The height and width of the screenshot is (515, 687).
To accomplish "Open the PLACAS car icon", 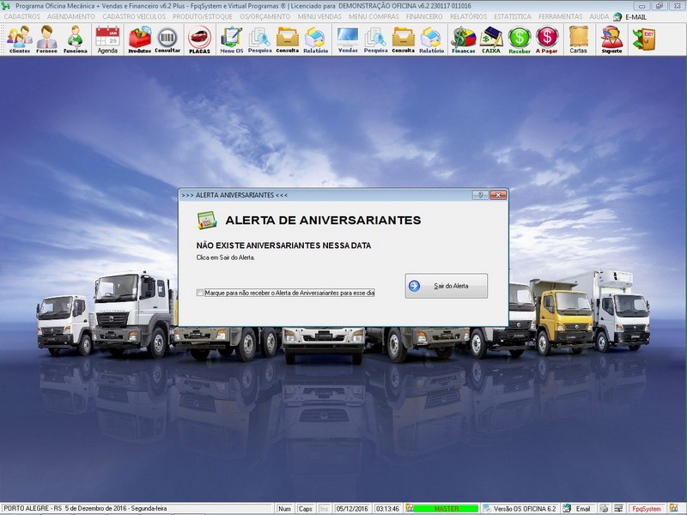I will click(x=199, y=39).
